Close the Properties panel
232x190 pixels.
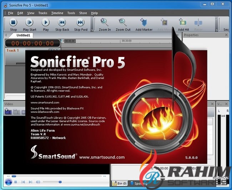pos(227,35)
